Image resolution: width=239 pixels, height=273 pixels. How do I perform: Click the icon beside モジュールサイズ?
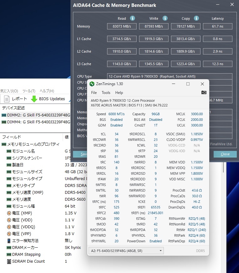pyautogui.click(x=9, y=172)
